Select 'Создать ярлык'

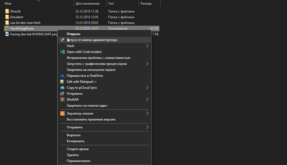[104, 149]
